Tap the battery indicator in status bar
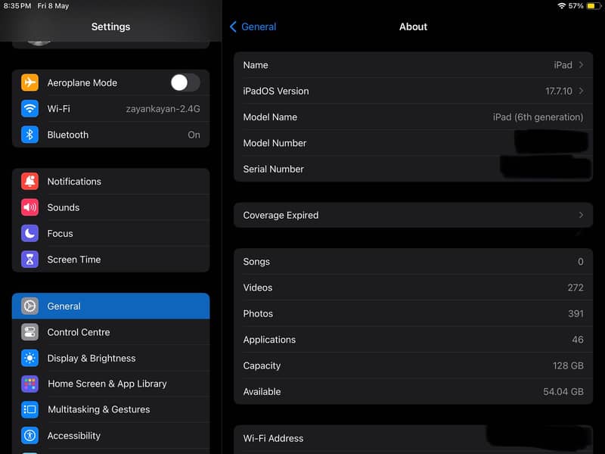This screenshot has width=605, height=454. click(x=593, y=6)
